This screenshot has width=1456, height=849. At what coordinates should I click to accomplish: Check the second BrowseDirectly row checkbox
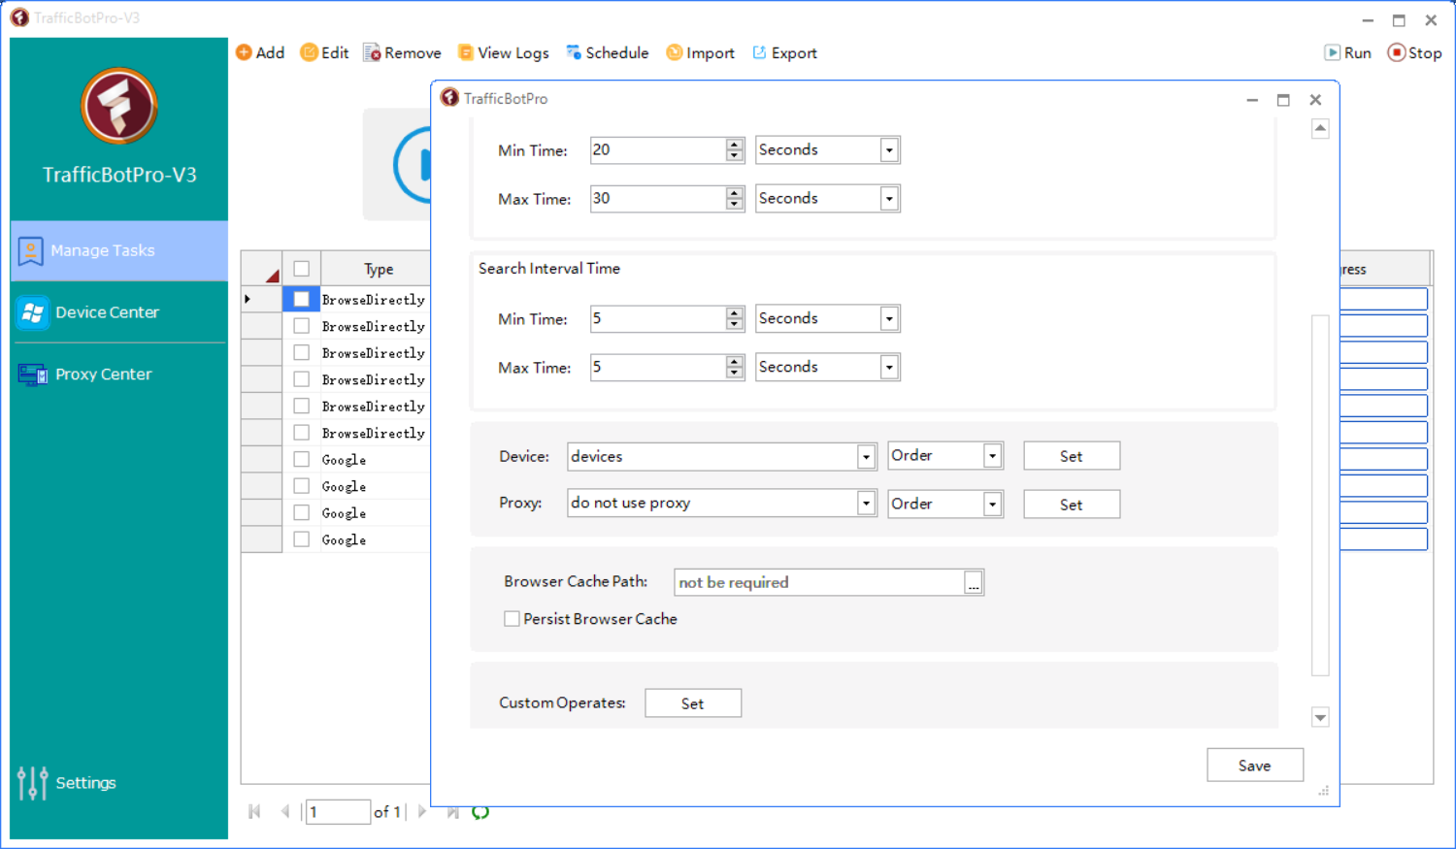click(x=302, y=326)
